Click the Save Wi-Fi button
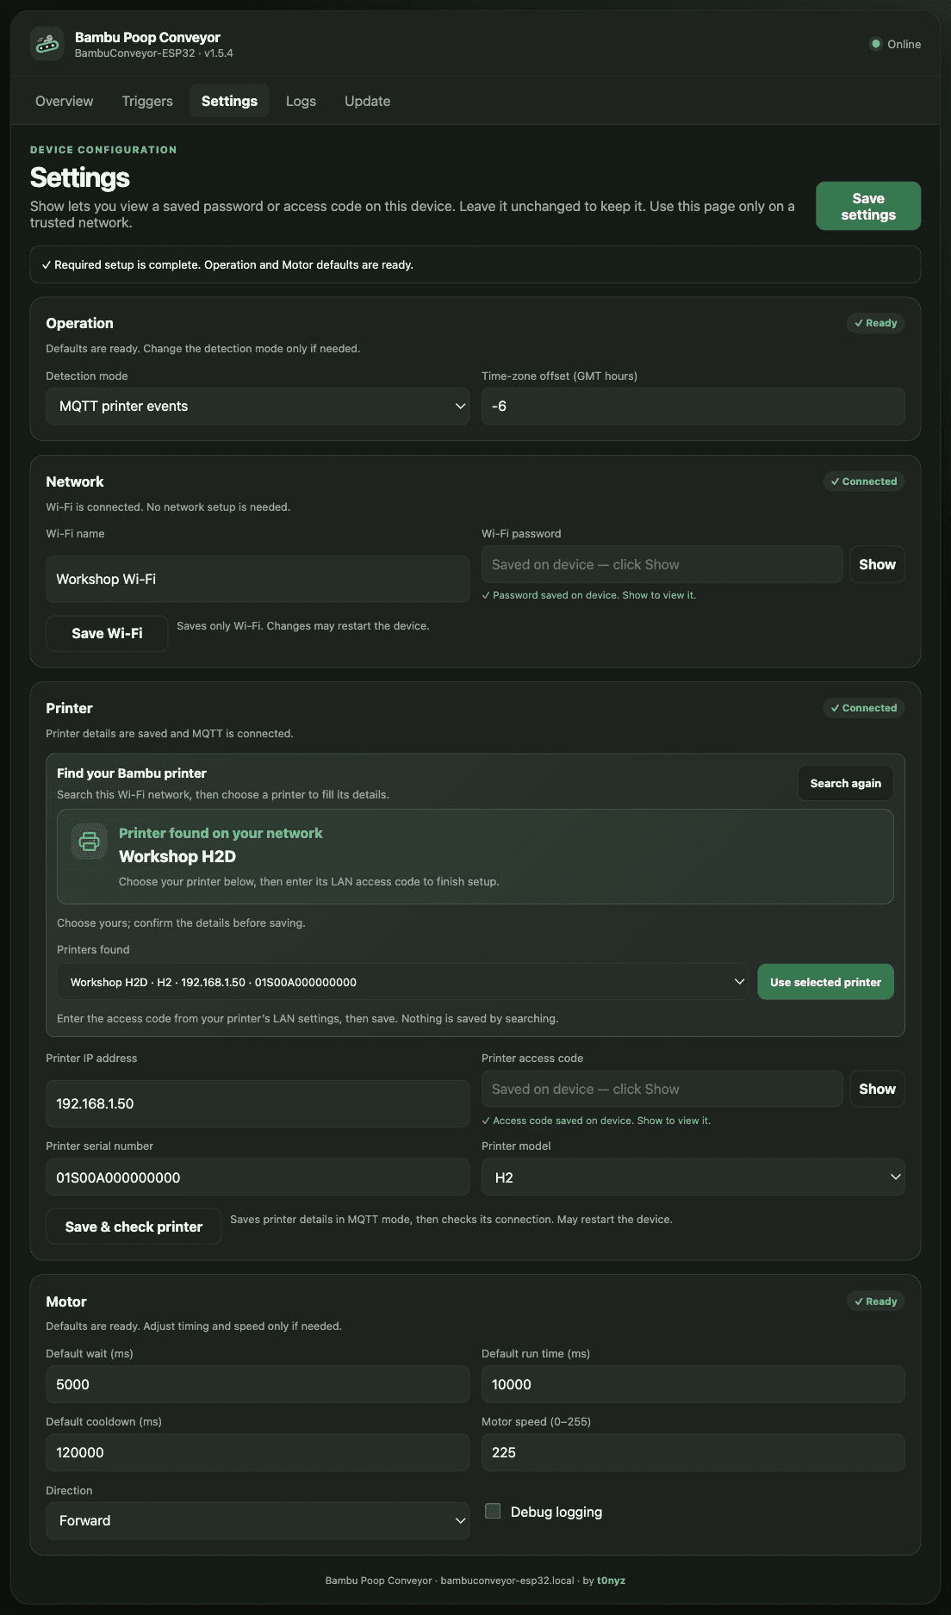Screen dimensions: 951x1615 point(107,633)
